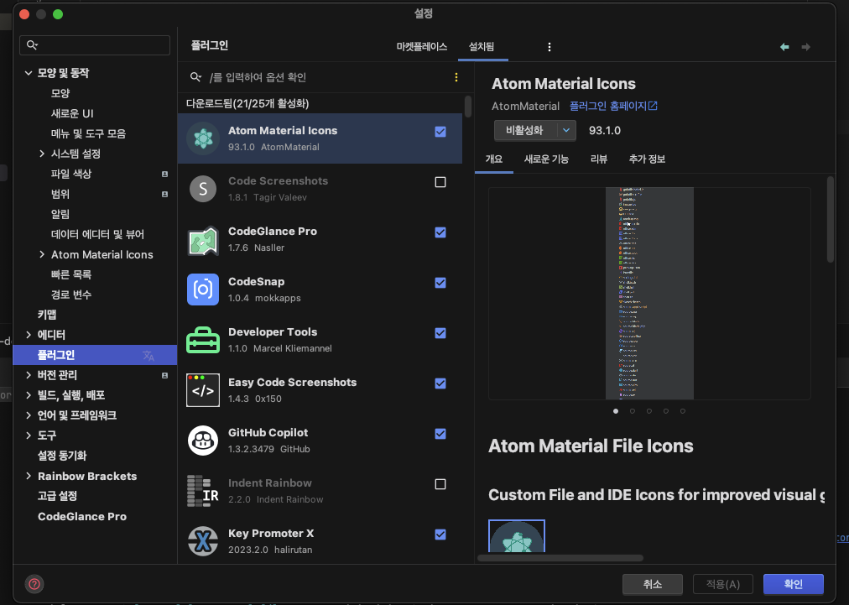The image size is (849, 605).
Task: Click the Key Promoter X icon
Action: click(203, 541)
